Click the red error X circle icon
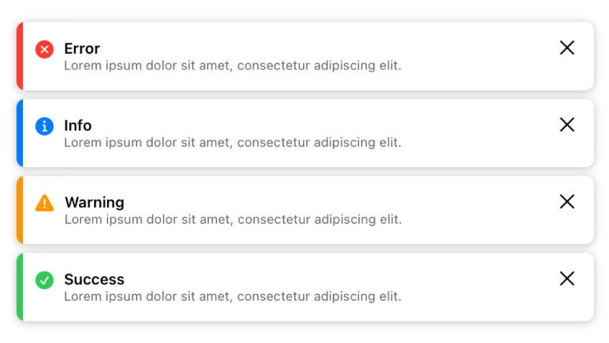 (45, 50)
